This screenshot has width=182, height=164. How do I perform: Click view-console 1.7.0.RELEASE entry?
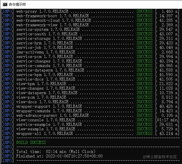point(46,120)
